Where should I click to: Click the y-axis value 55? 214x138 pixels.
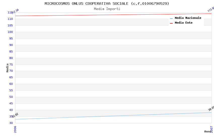[x=11, y=90]
